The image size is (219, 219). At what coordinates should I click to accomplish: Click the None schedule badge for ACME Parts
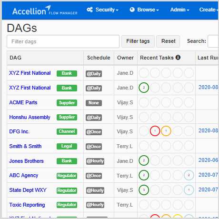(94, 103)
